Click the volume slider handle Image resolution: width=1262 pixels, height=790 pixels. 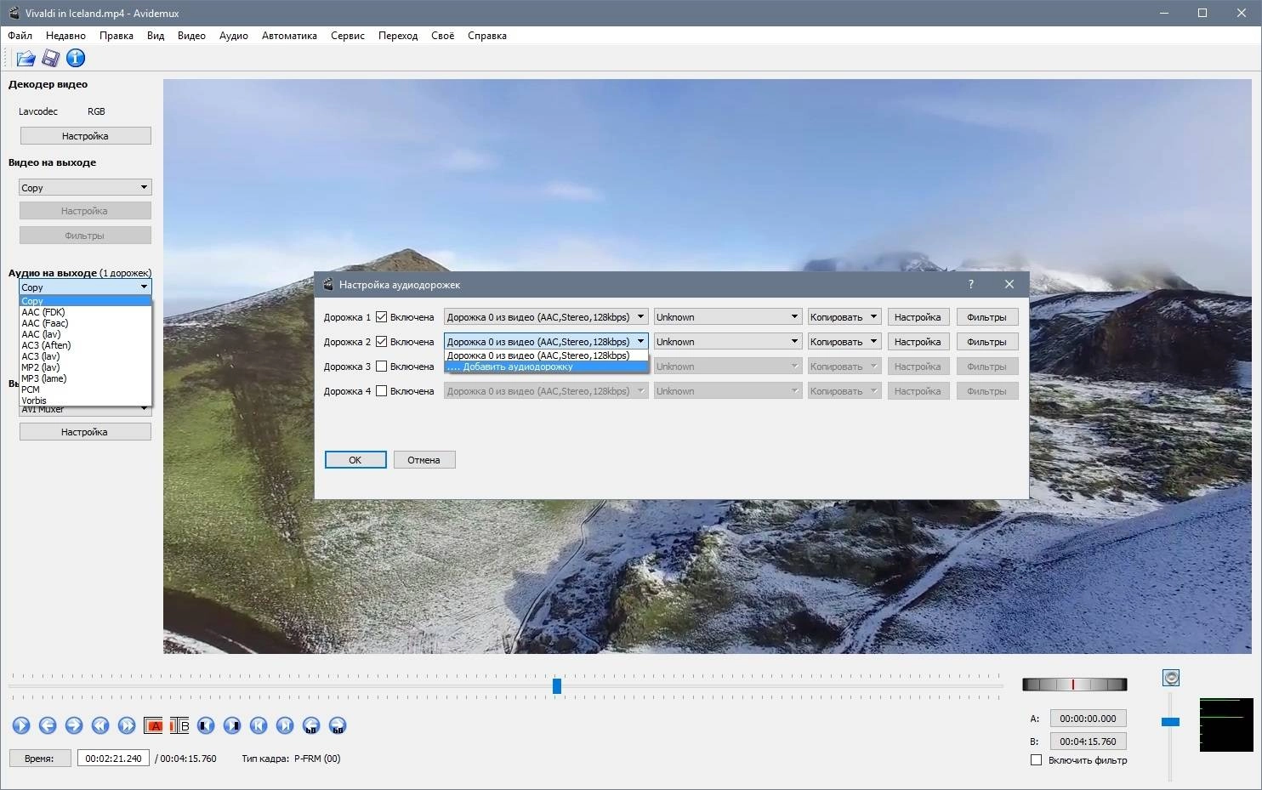click(x=1171, y=722)
